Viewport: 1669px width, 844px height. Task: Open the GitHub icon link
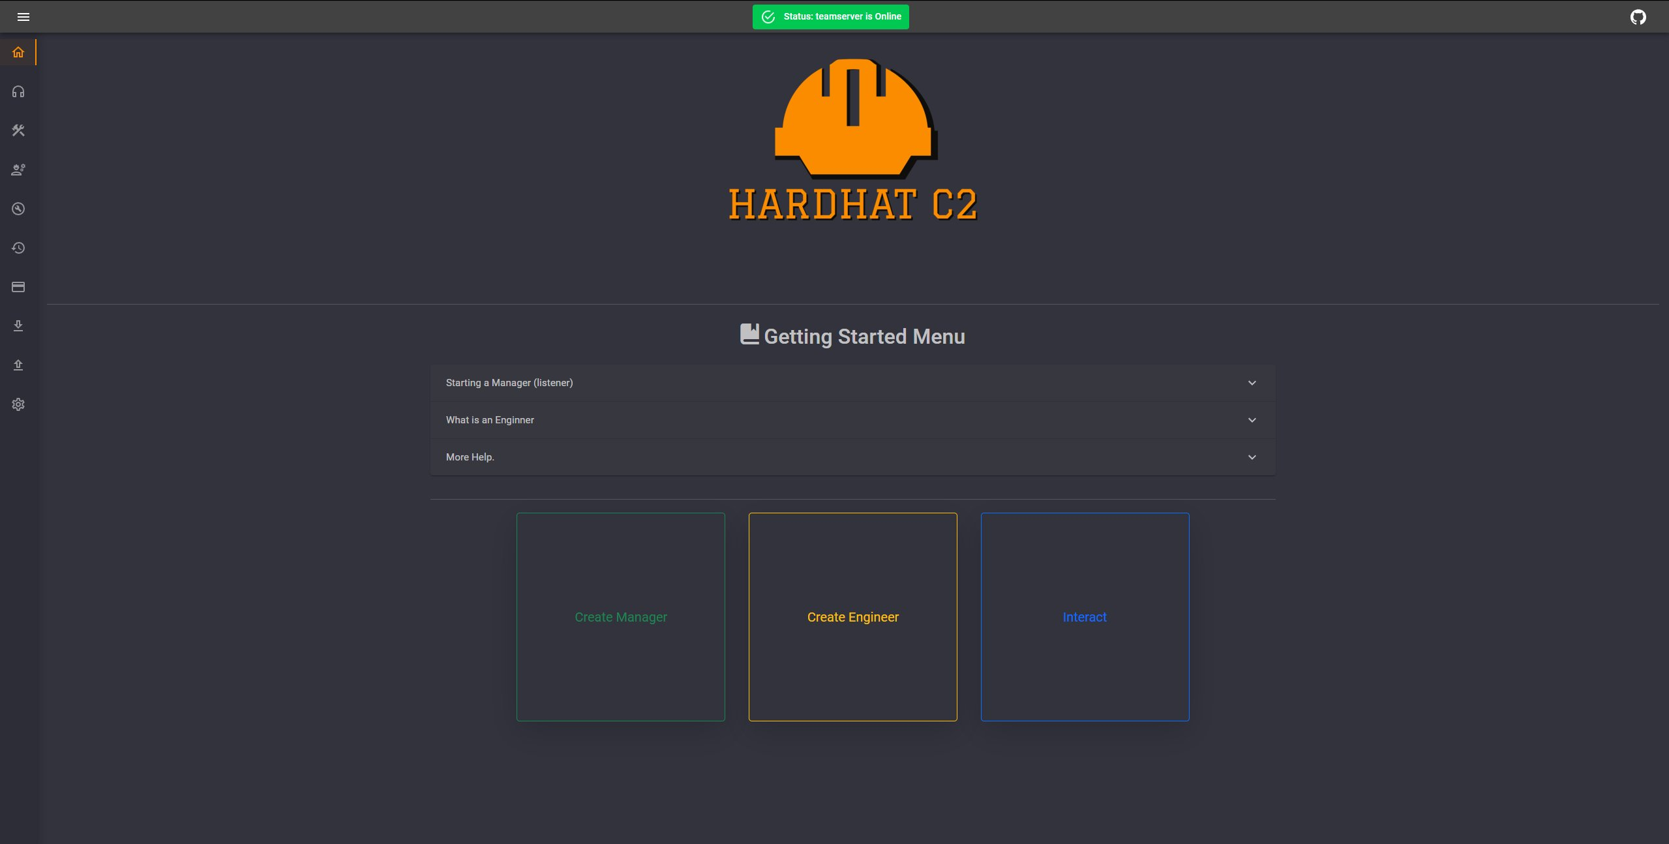(1638, 17)
